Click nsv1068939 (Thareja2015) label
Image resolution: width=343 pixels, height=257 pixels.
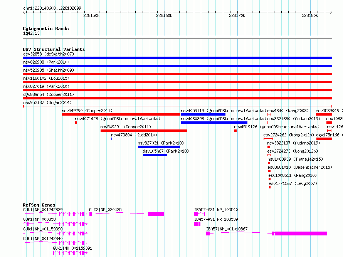click(x=295, y=159)
